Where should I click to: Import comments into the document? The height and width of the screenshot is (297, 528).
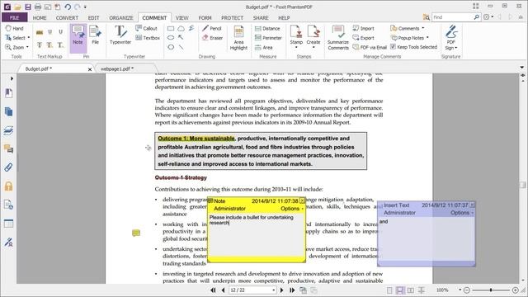(x=363, y=28)
